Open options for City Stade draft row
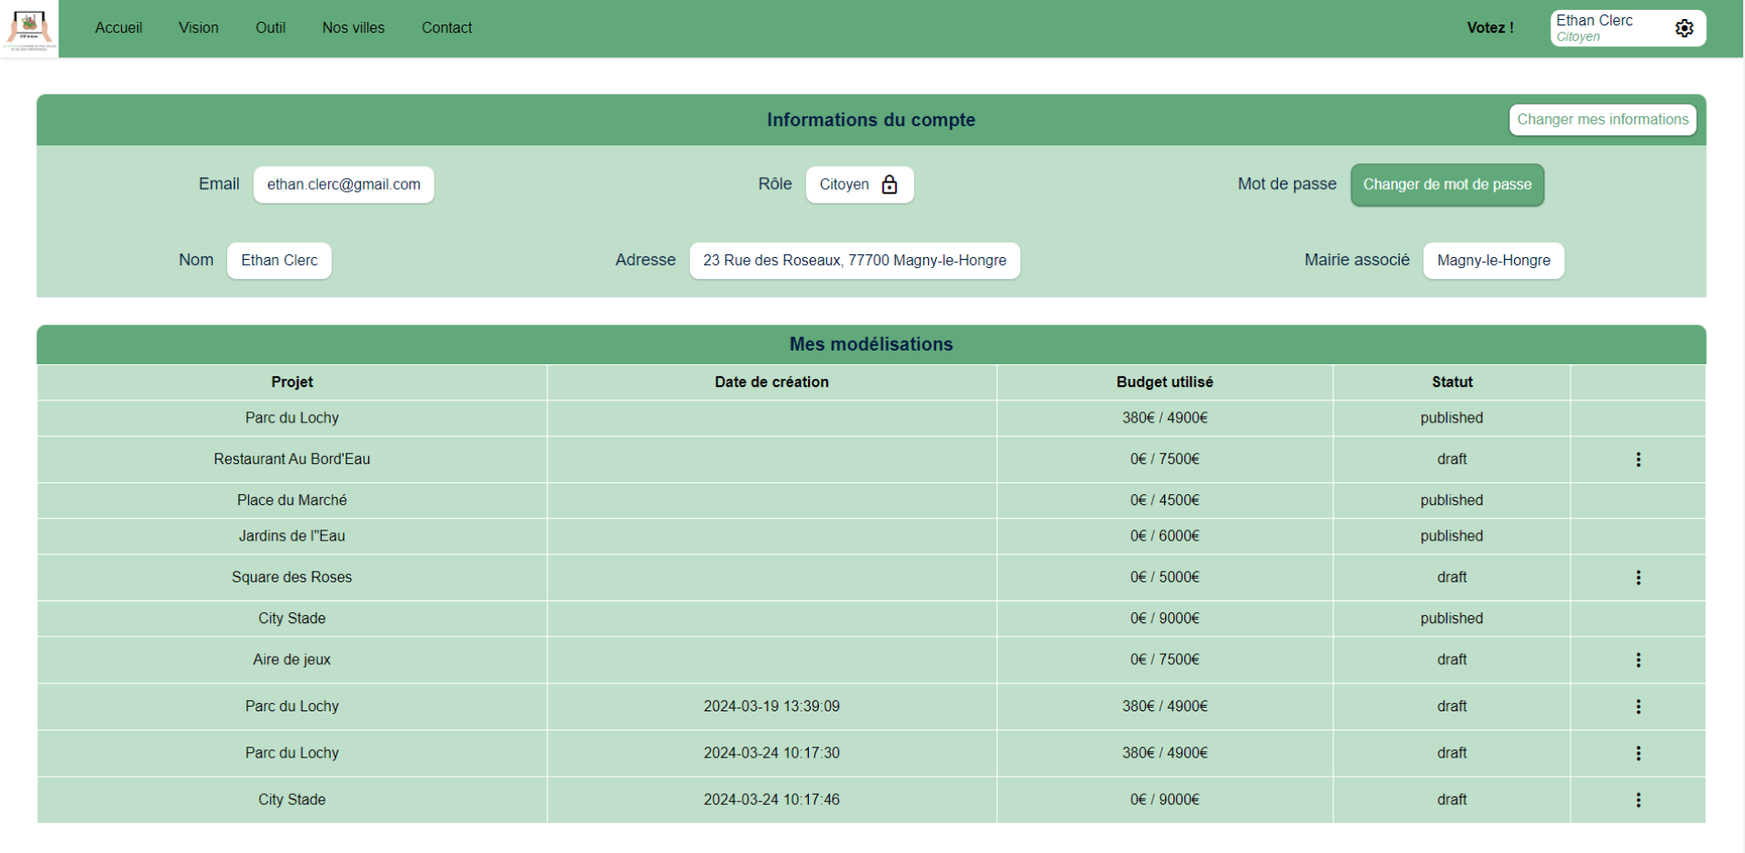 point(1638,800)
